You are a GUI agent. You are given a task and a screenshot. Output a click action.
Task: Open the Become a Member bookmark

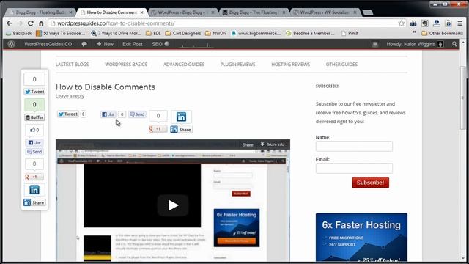click(x=310, y=33)
